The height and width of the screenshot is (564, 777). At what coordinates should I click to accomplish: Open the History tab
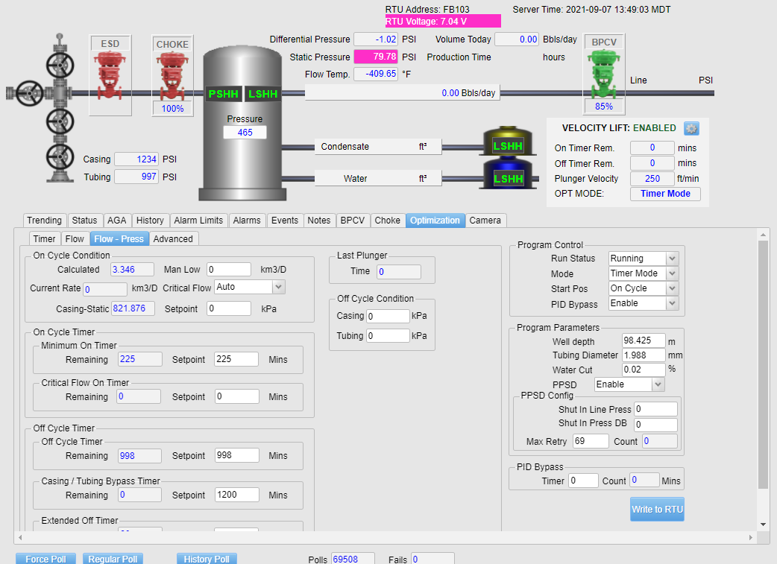click(x=150, y=221)
